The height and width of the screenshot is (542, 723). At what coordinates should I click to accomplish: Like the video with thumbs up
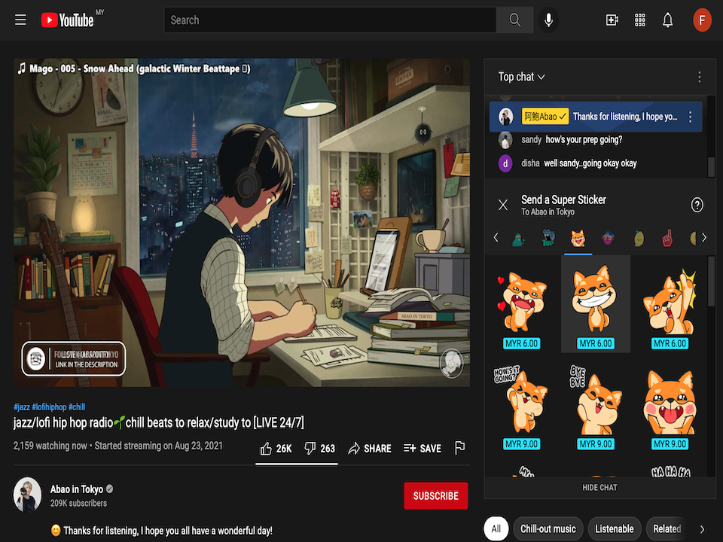[x=276, y=449]
